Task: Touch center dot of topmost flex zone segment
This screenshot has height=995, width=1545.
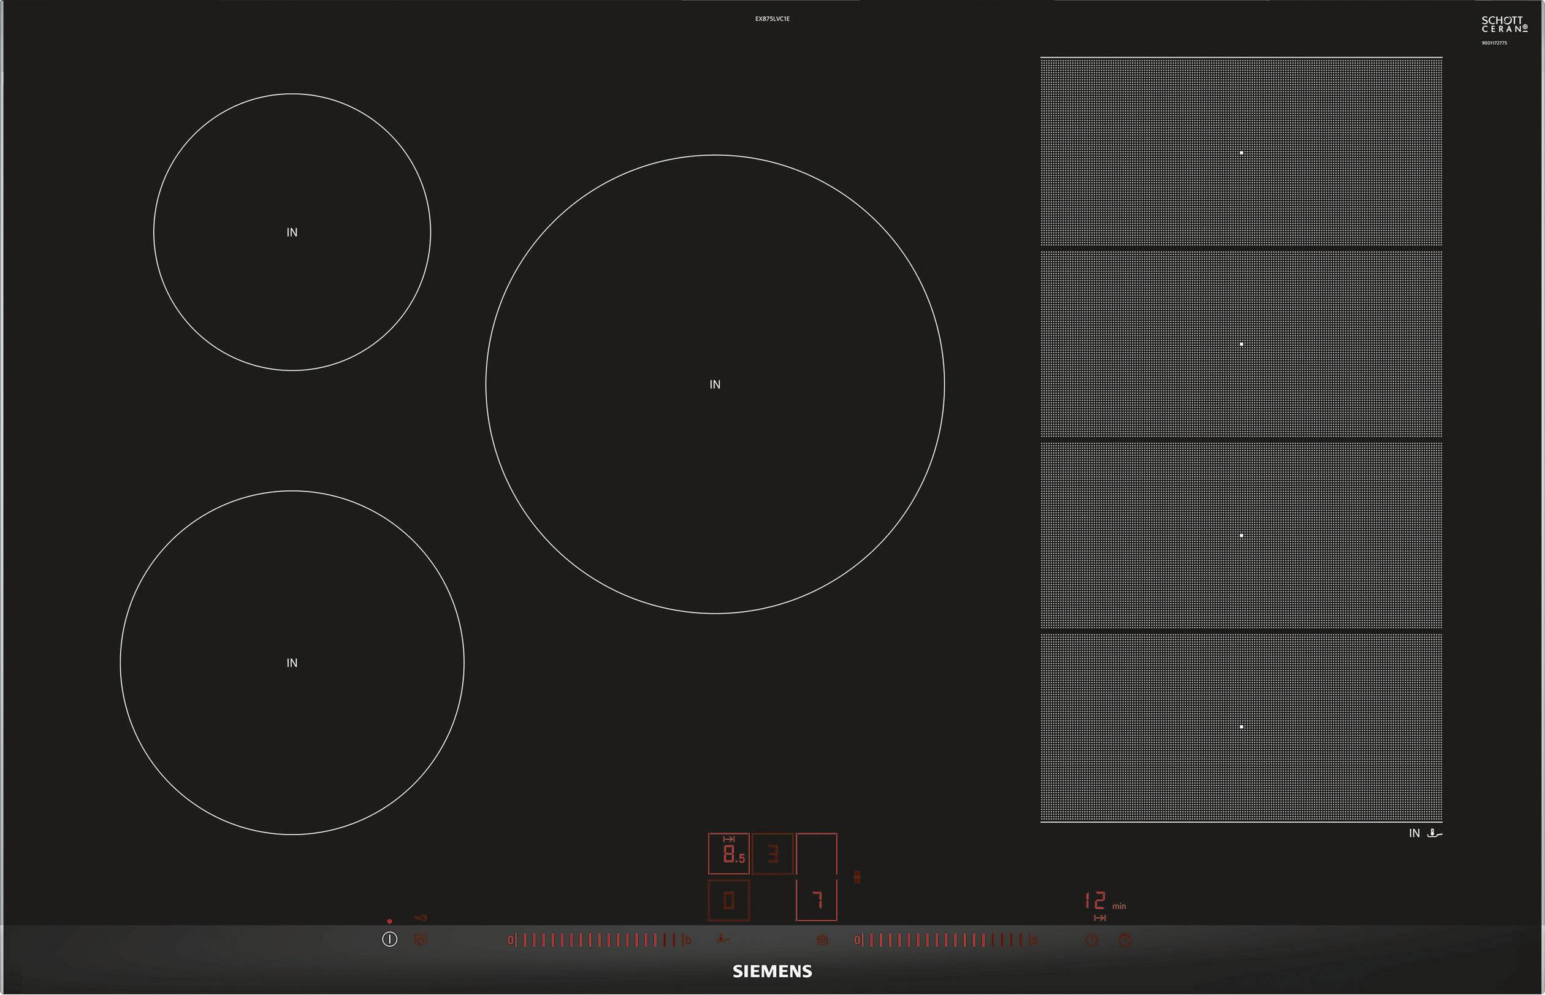Action: coord(1242,153)
